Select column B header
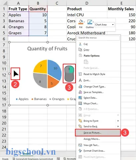Image resolution: width=136 pixels, height=160 pixels. click(38, 3)
